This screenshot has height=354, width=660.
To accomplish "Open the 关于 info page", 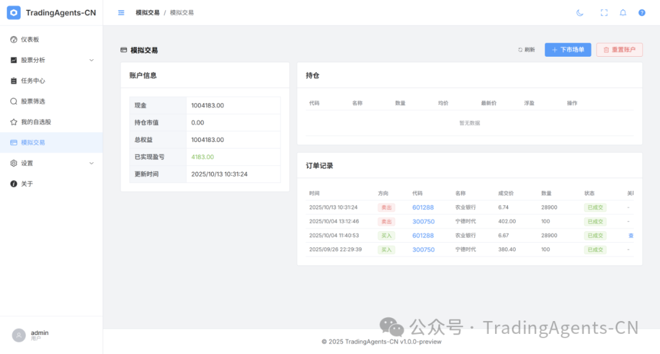I will pyautogui.click(x=27, y=184).
